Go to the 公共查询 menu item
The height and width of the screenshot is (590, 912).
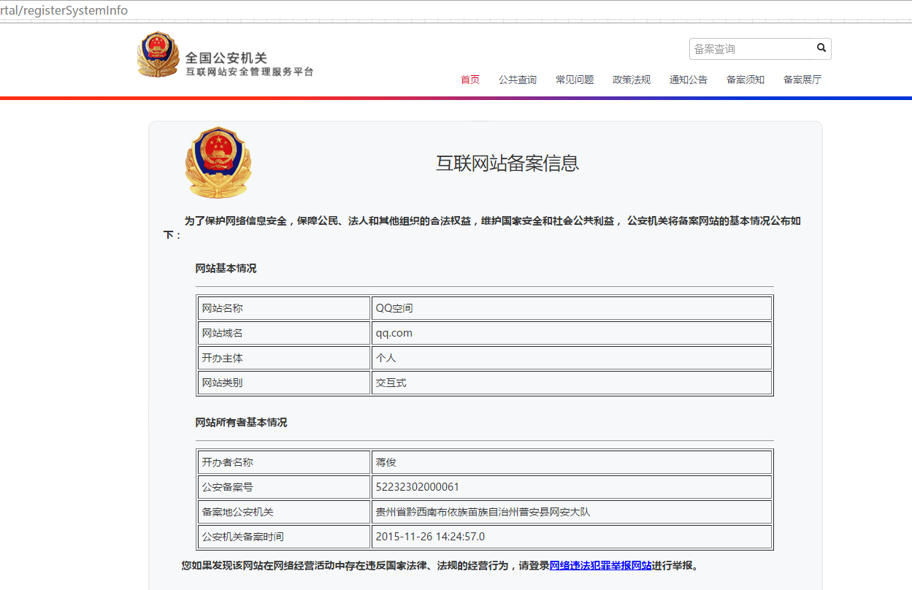coord(517,80)
